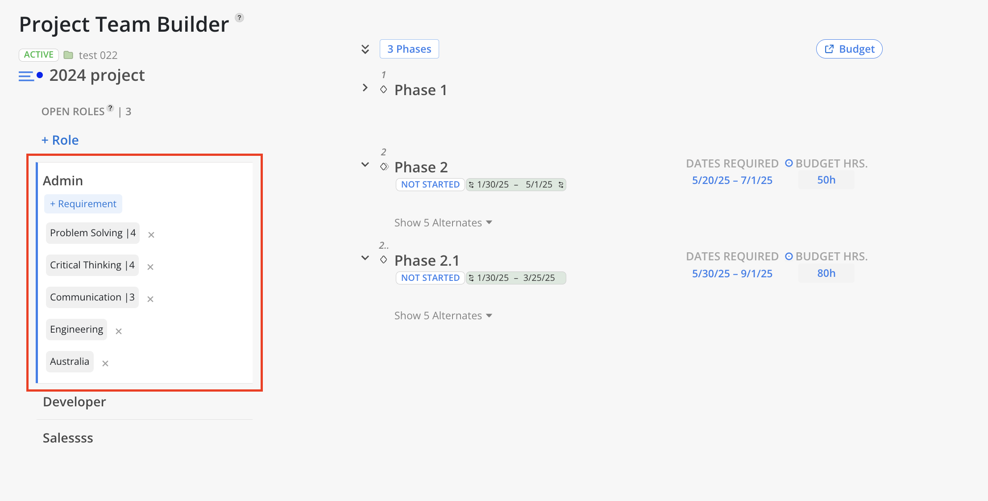Screen dimensions: 988x501
Task: Remove the Australia requirement tag
Action: 105,363
